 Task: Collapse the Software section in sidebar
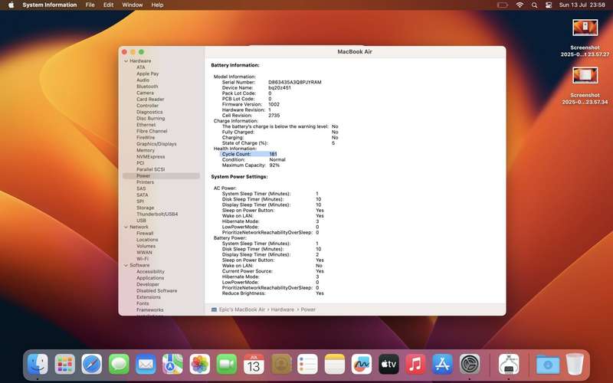click(x=126, y=265)
